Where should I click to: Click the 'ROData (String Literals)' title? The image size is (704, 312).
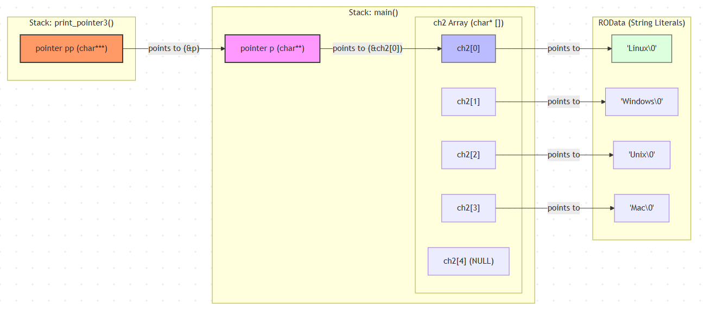642,23
